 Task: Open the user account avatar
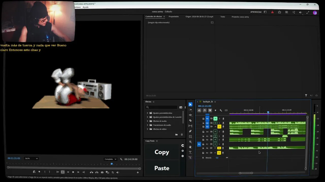click(x=315, y=13)
